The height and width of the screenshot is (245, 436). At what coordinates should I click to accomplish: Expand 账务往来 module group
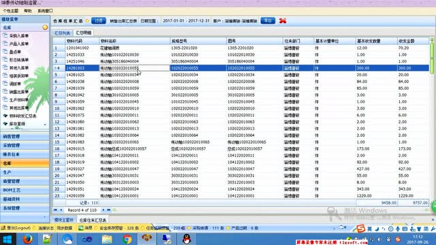[25, 154]
